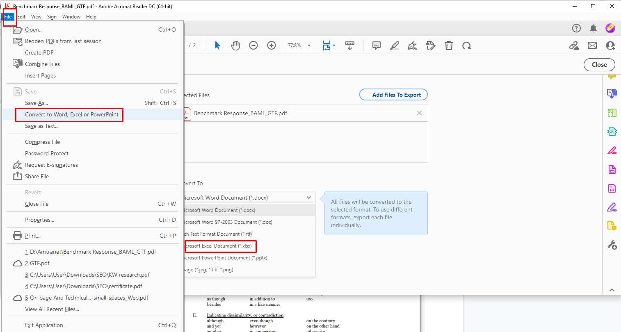Send the document by email
Image resolution: width=621 pixels, height=332 pixels.
[x=592, y=45]
